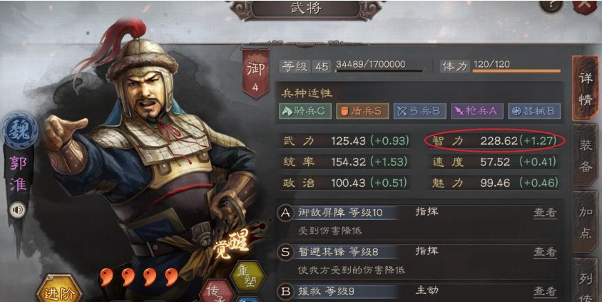
Task: Select the skill S circle icon
Action: [x=286, y=252]
